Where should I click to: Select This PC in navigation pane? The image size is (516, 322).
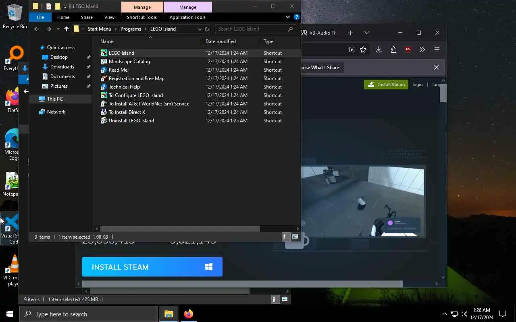click(x=55, y=99)
